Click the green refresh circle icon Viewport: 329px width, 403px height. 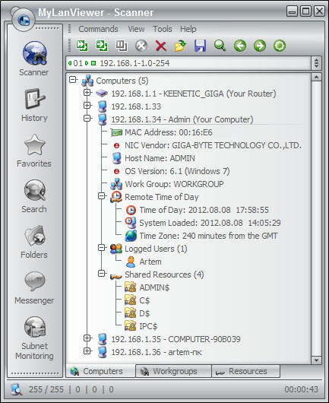click(x=280, y=46)
